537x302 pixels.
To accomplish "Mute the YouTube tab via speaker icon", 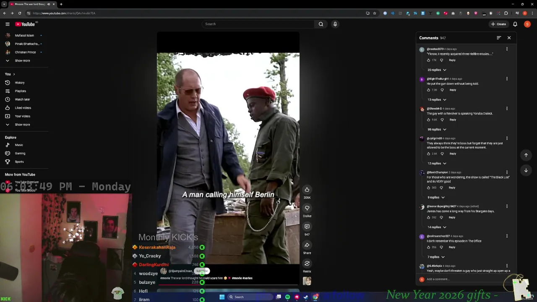I will tap(48, 4).
